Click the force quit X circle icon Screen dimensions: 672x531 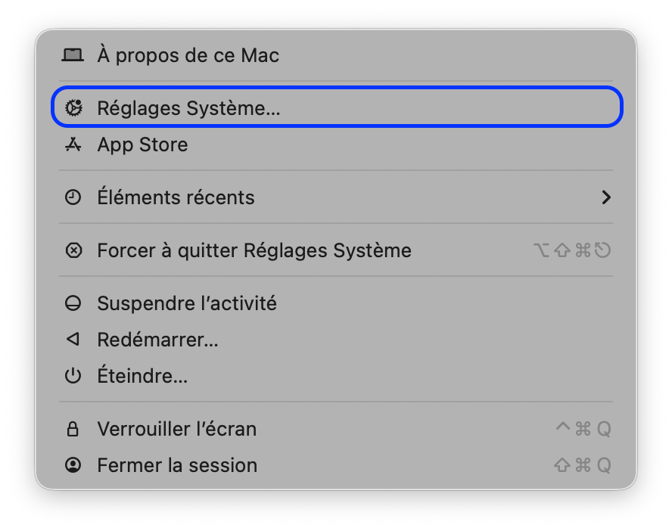(73, 250)
